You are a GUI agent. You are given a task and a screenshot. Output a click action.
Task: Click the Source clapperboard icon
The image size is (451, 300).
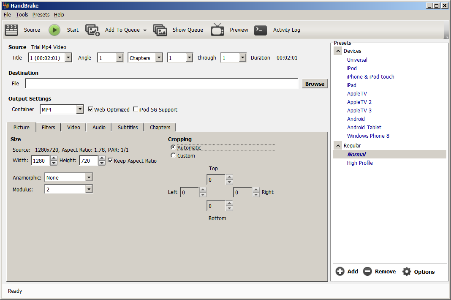pyautogui.click(x=11, y=30)
